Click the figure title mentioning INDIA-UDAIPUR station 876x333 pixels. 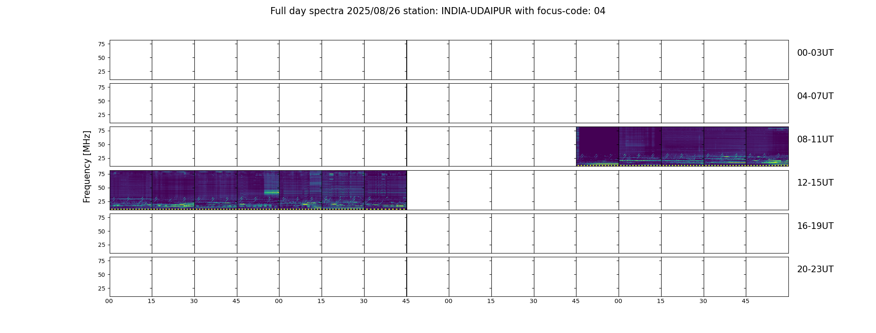pos(438,11)
